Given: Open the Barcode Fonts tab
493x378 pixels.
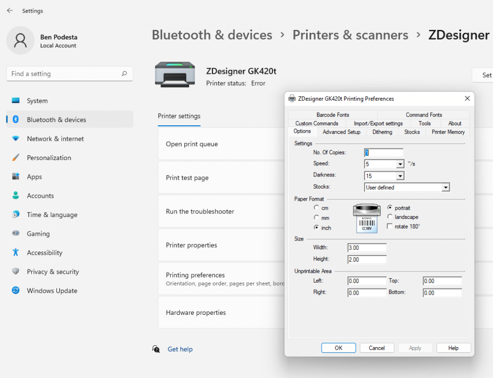Looking at the screenshot, I should (332, 114).
